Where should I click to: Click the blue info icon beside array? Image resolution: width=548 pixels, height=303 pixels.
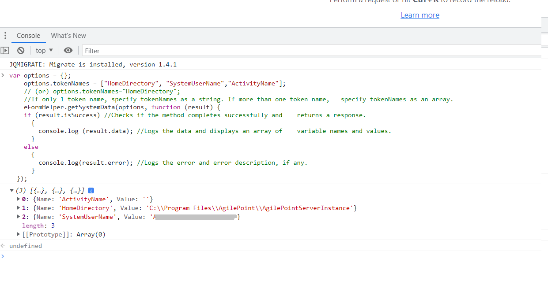91,191
